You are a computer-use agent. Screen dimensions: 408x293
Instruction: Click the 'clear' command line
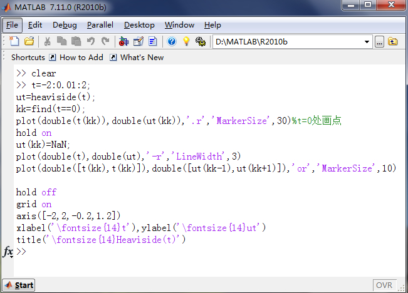[43, 73]
